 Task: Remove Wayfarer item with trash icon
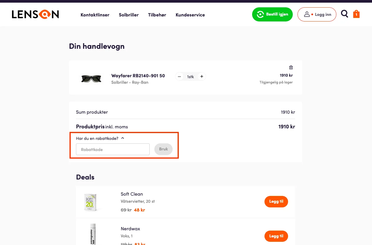tap(291, 67)
